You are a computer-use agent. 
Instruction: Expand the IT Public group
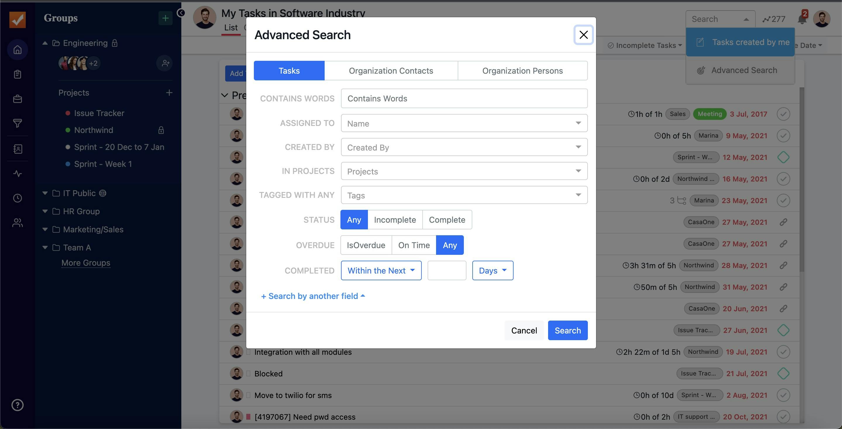(45, 193)
